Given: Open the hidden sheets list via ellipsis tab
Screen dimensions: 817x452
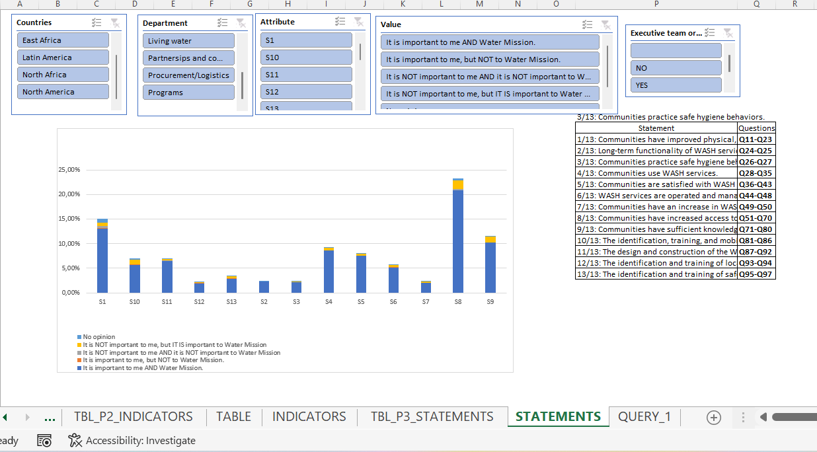Looking at the screenshot, I should (49, 417).
